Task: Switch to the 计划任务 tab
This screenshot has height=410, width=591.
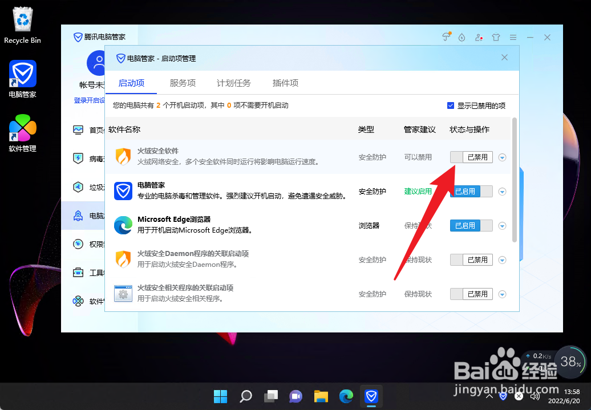Action: coord(234,83)
